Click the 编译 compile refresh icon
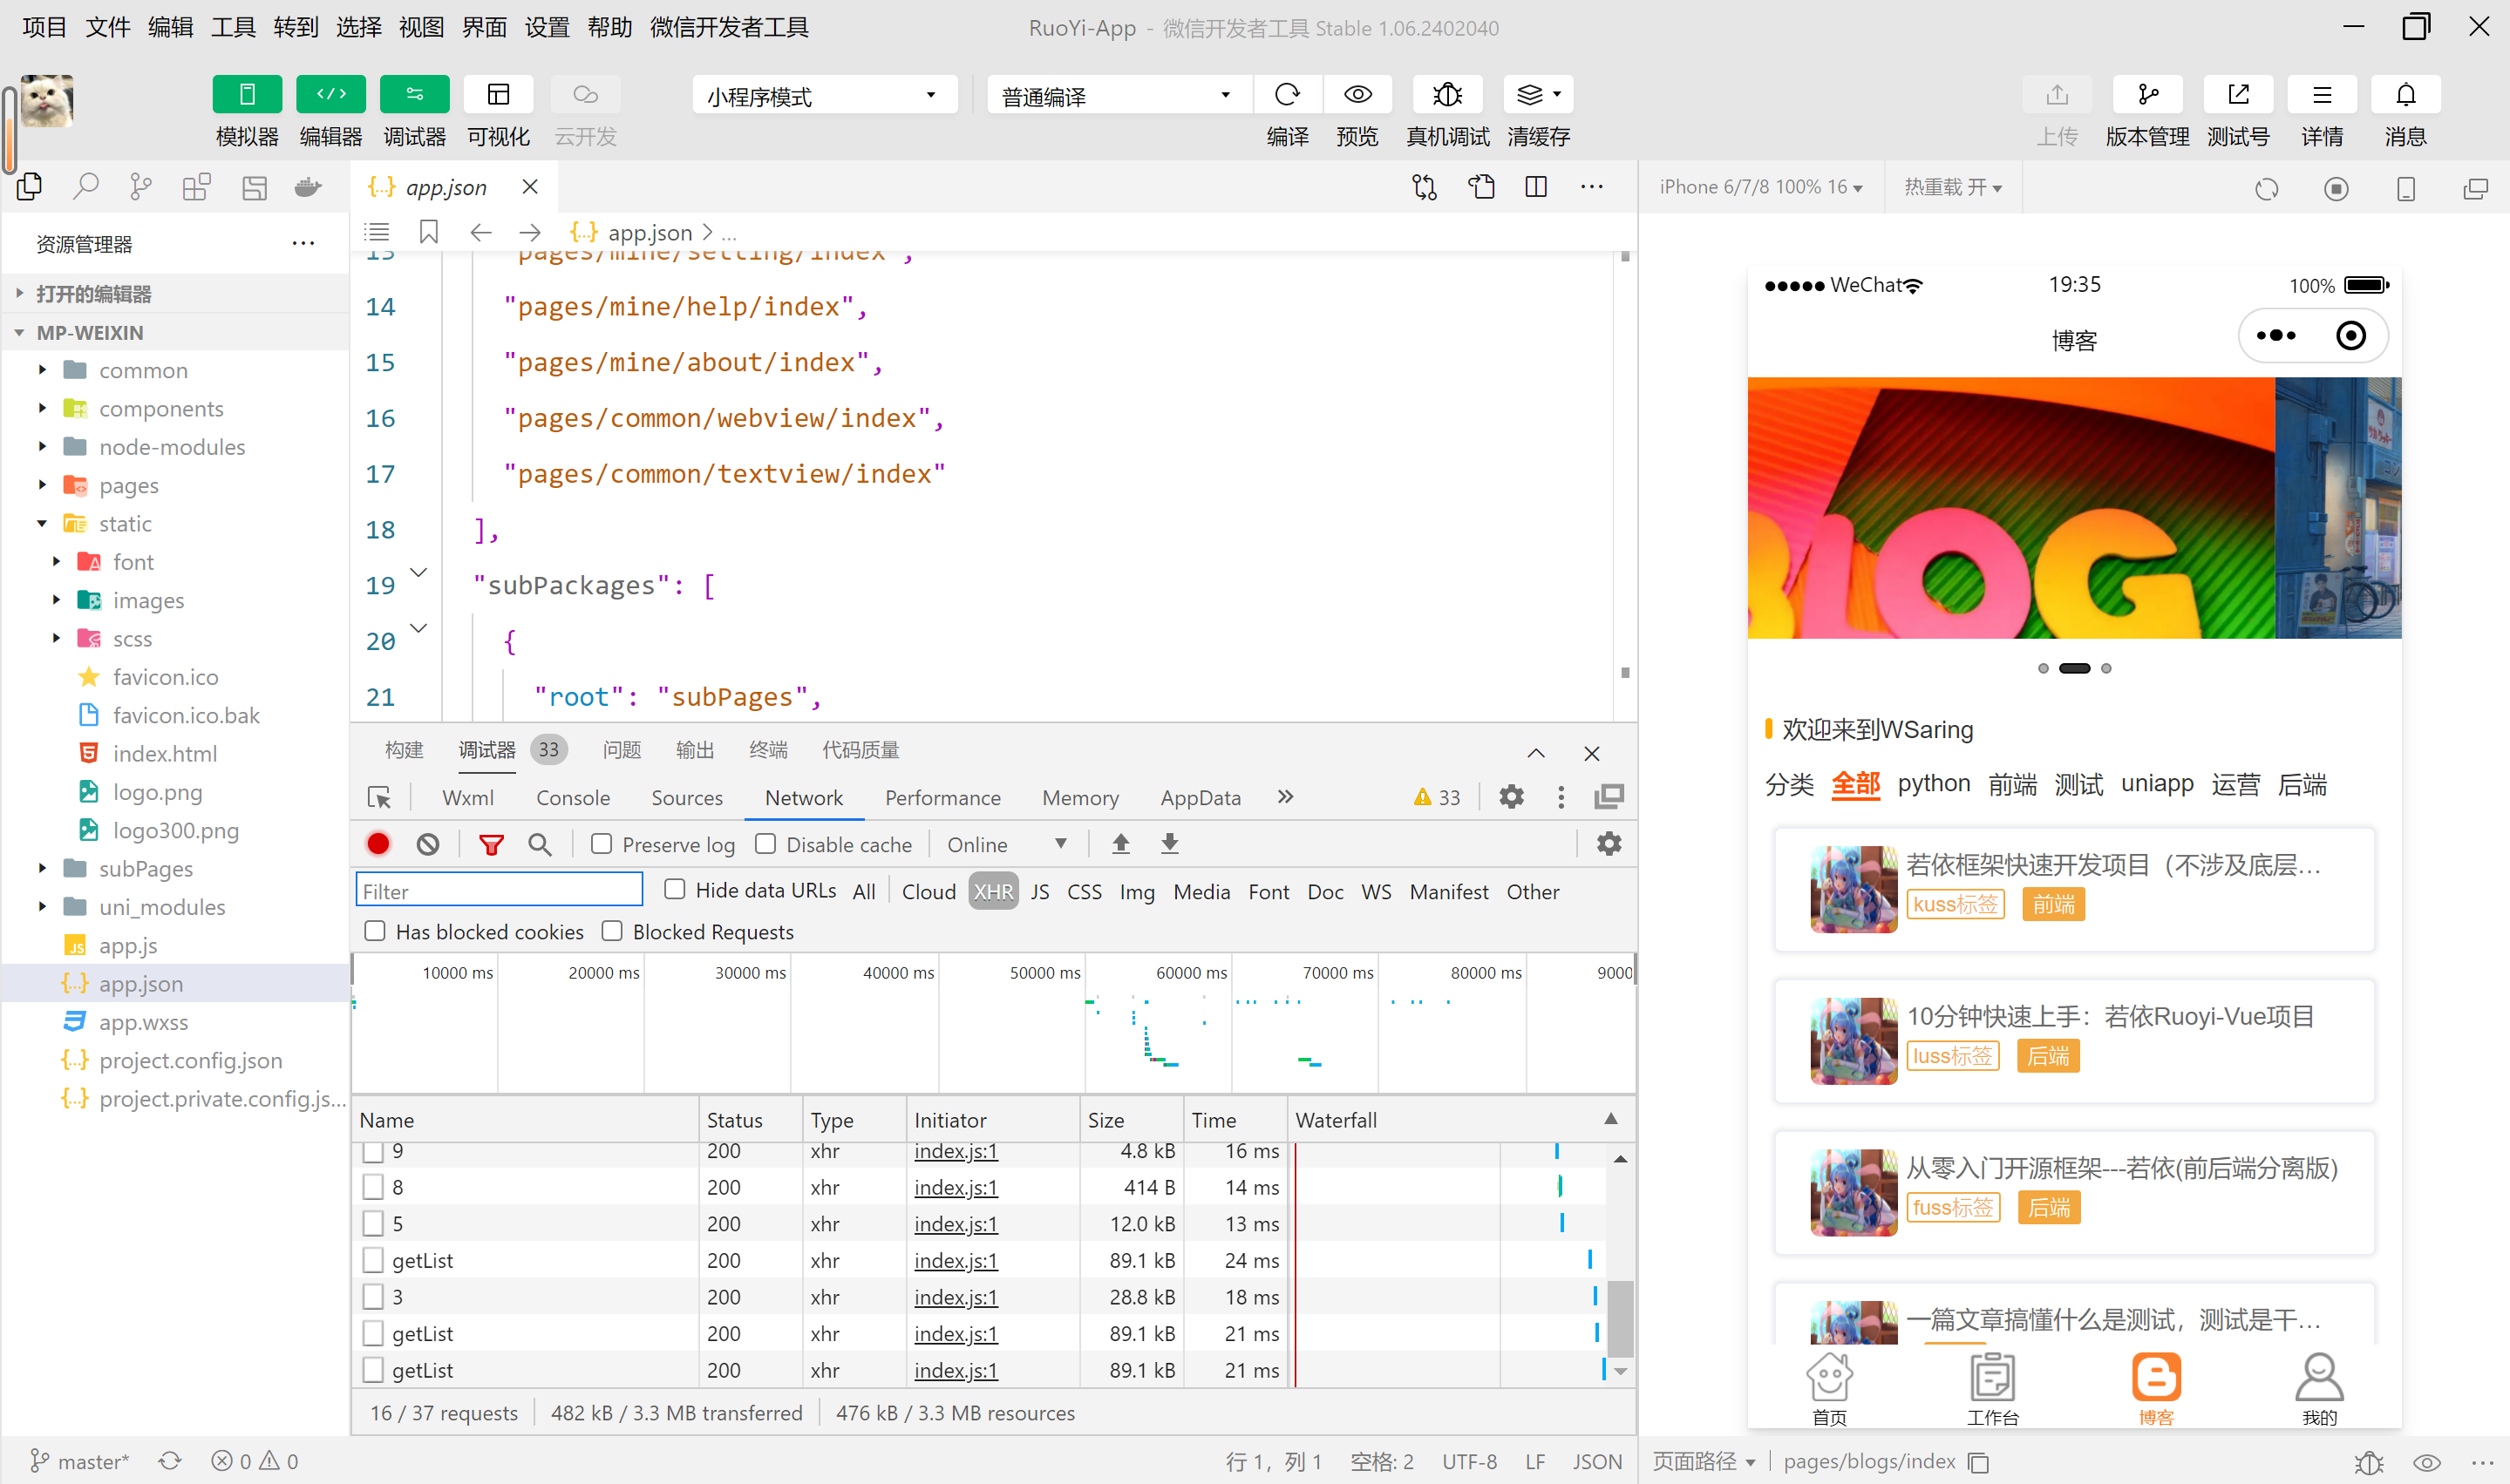Image resolution: width=2510 pixels, height=1484 pixels. click(1287, 95)
